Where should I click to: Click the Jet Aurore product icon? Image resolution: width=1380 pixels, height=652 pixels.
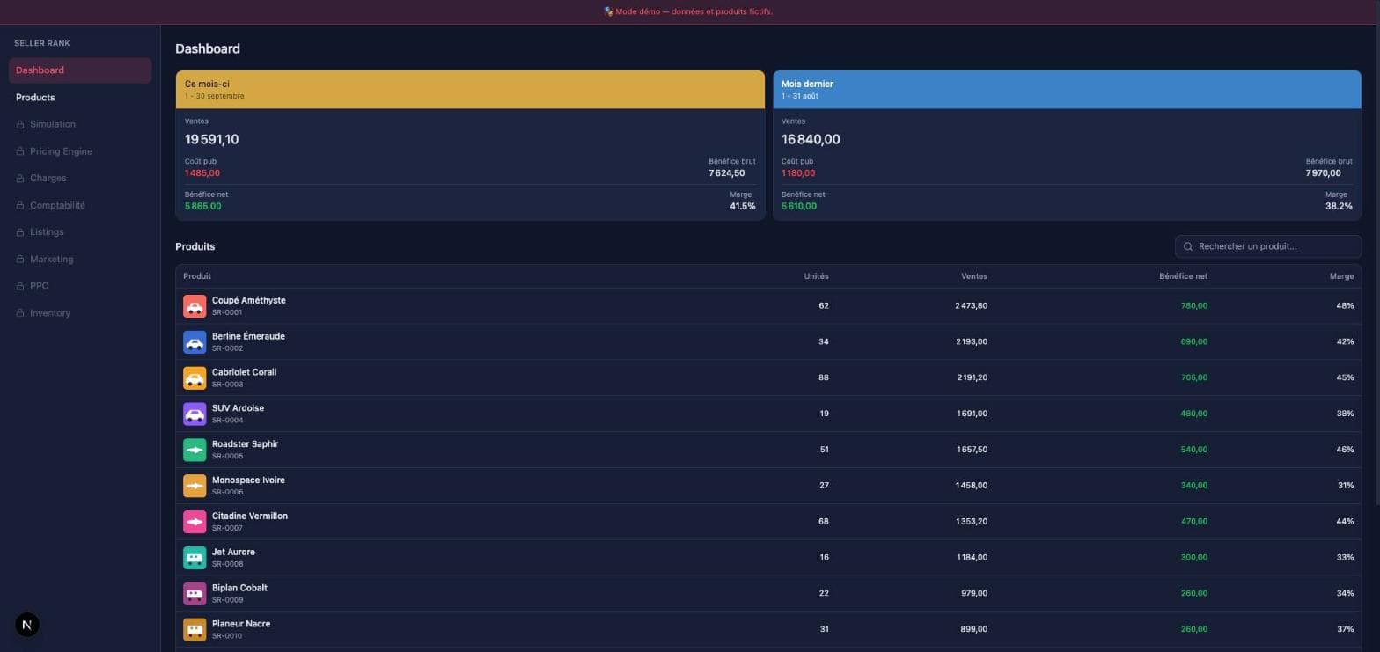[195, 558]
